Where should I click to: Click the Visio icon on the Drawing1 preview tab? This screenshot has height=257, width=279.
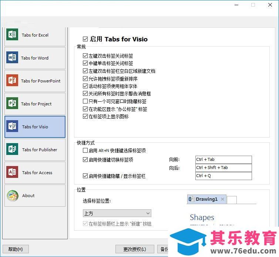click(191, 199)
